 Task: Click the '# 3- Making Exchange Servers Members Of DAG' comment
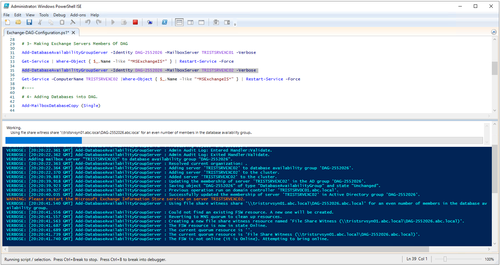click(75, 44)
